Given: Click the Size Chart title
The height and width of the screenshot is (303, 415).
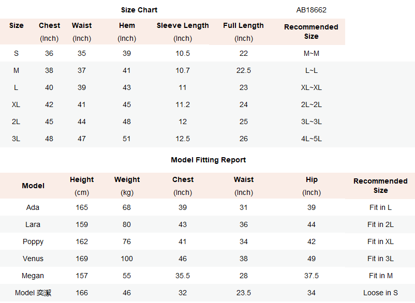Looking at the screenshot, I should pyautogui.click(x=139, y=10).
